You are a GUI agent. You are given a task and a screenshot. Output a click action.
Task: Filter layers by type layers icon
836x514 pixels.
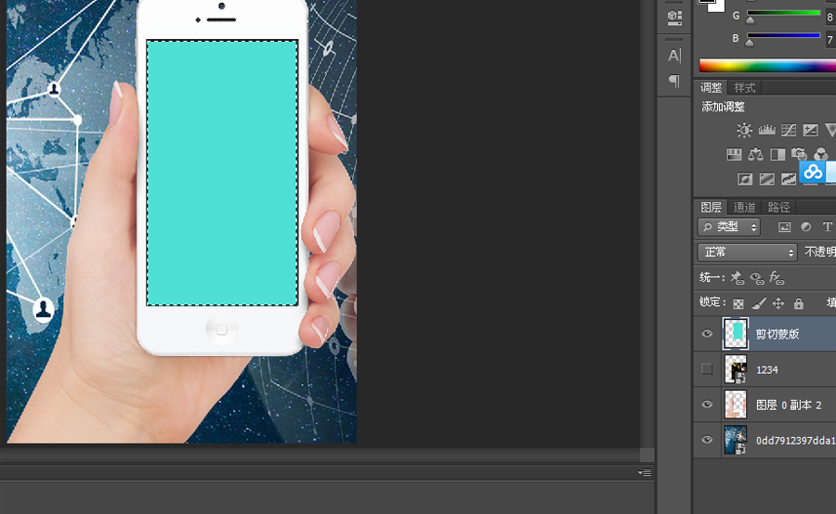coord(828,227)
